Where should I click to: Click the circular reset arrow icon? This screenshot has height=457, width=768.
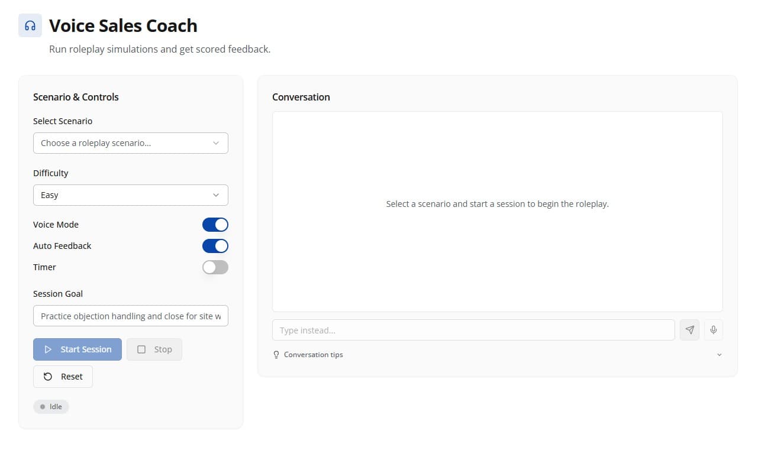[47, 377]
